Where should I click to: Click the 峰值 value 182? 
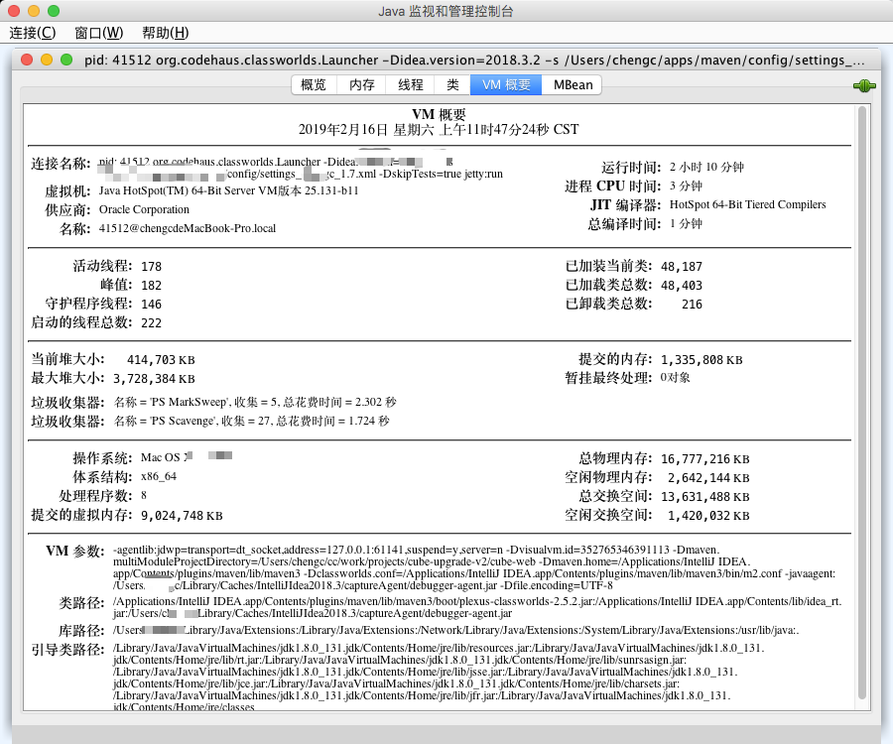point(152,285)
